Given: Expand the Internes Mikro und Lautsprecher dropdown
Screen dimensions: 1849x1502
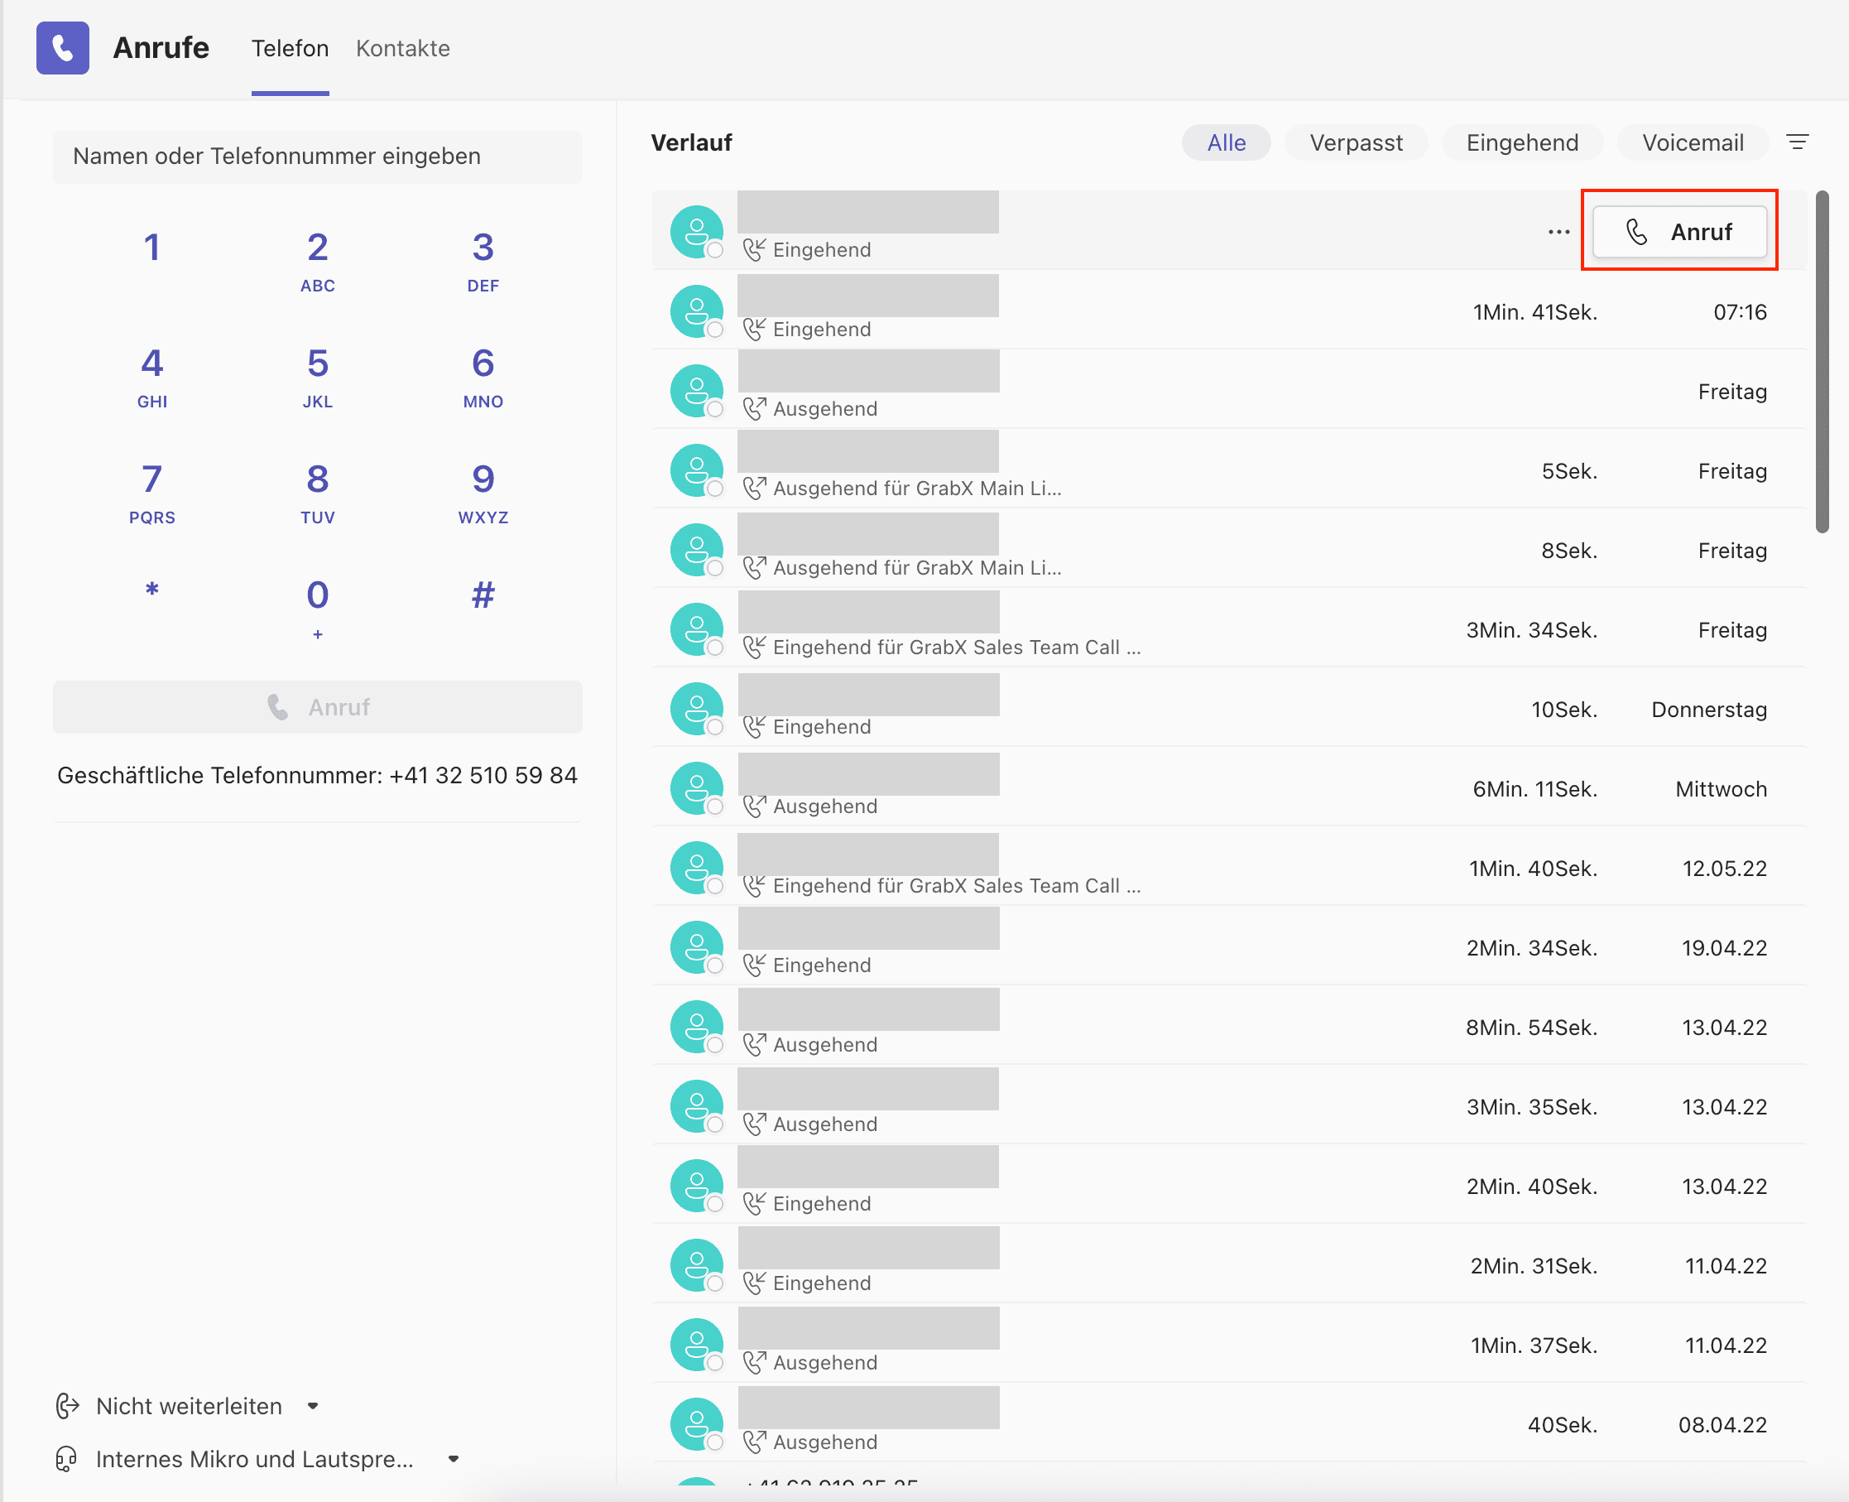Looking at the screenshot, I should (x=454, y=1459).
